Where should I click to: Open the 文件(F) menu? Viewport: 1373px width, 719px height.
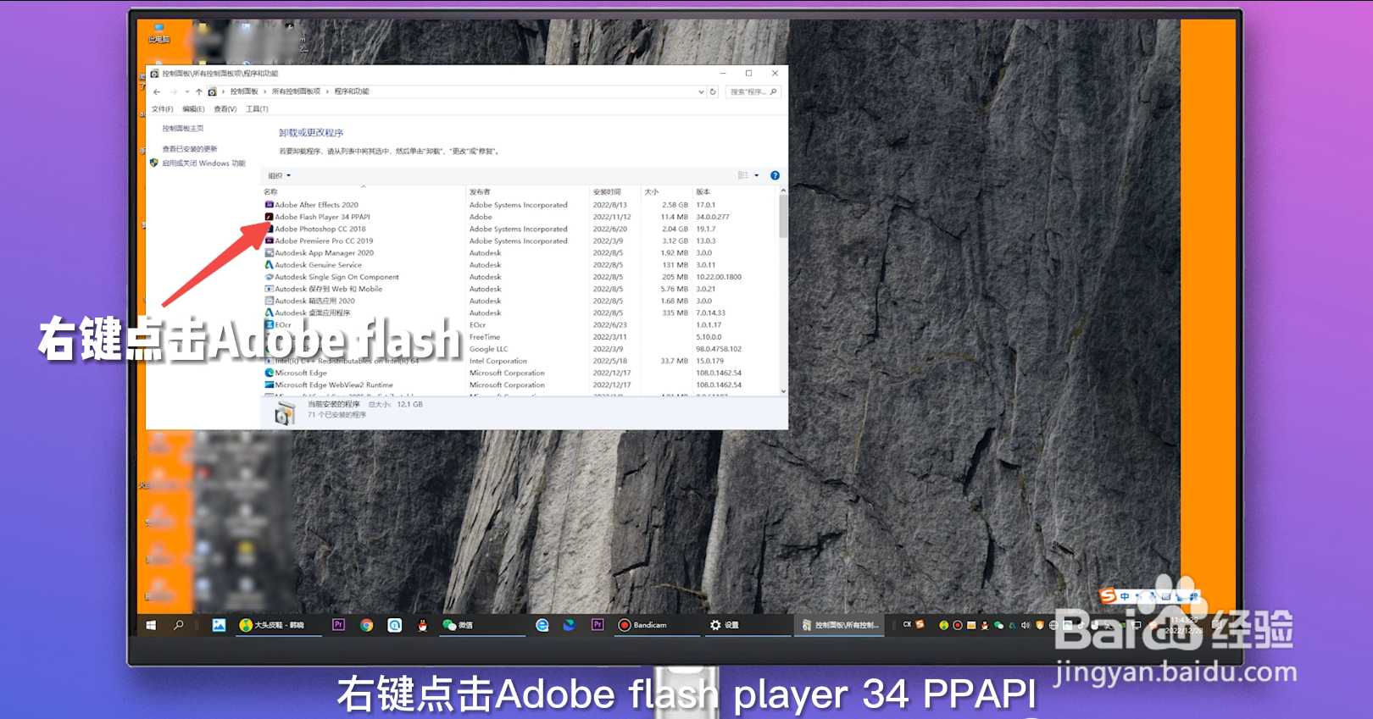[x=162, y=109]
